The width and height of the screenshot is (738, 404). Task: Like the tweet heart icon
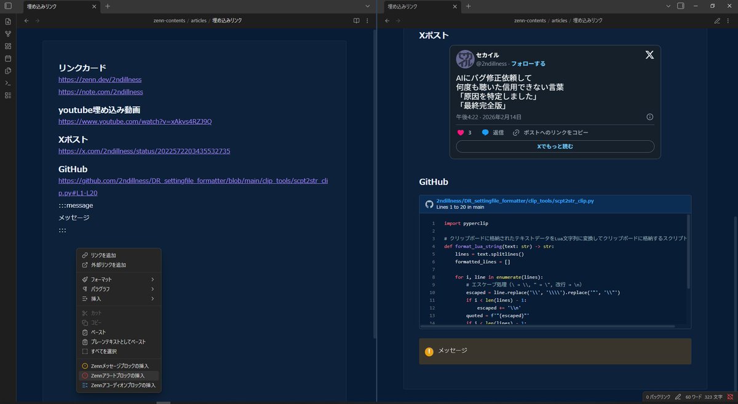461,132
